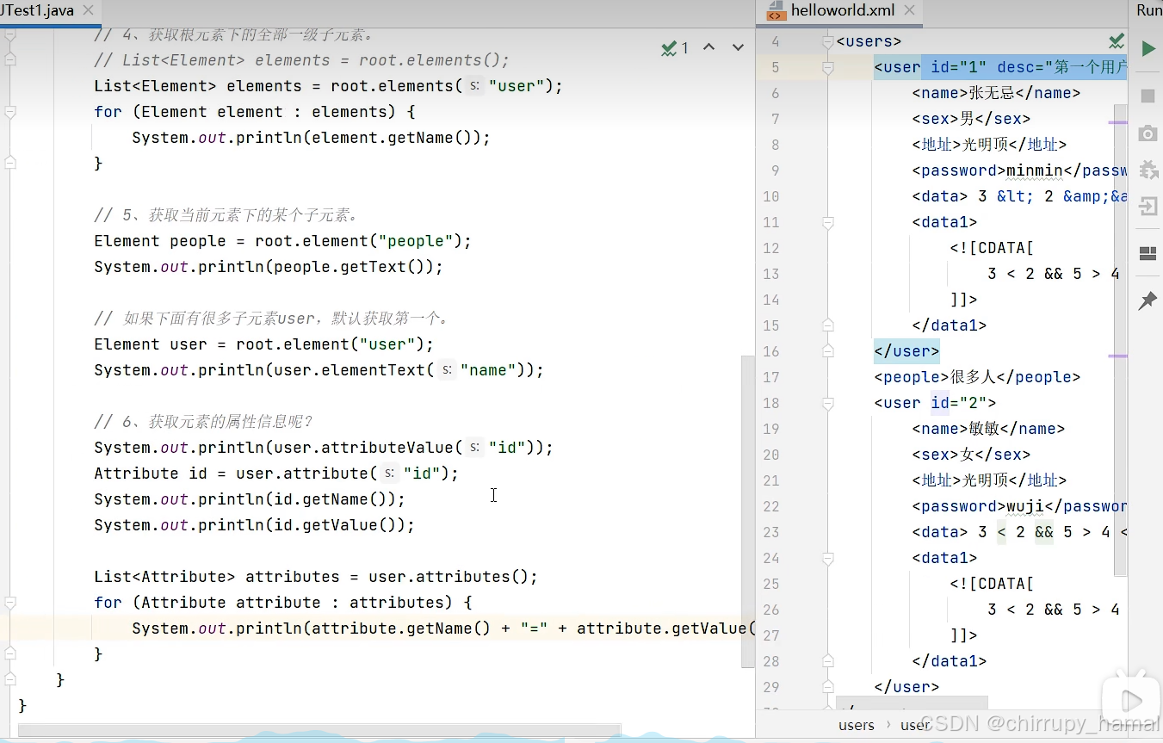Screen dimensions: 1163x743
Task: Click fold end marker after the Element loop brace
Action: pos(9,163)
